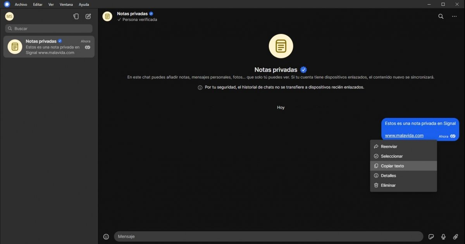Viewport: 465px width, 244px height.
Task: Click the search magnifier in chat header
Action: (x=441, y=16)
